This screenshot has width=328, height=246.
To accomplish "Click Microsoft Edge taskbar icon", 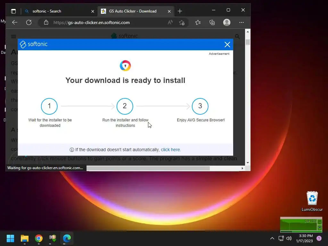I will tap(67, 238).
